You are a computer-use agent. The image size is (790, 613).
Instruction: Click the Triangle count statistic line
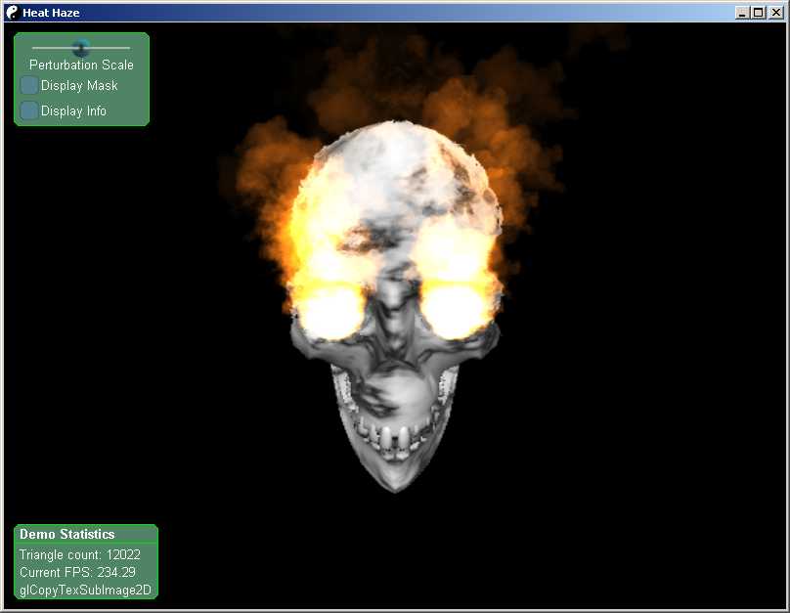coord(80,554)
